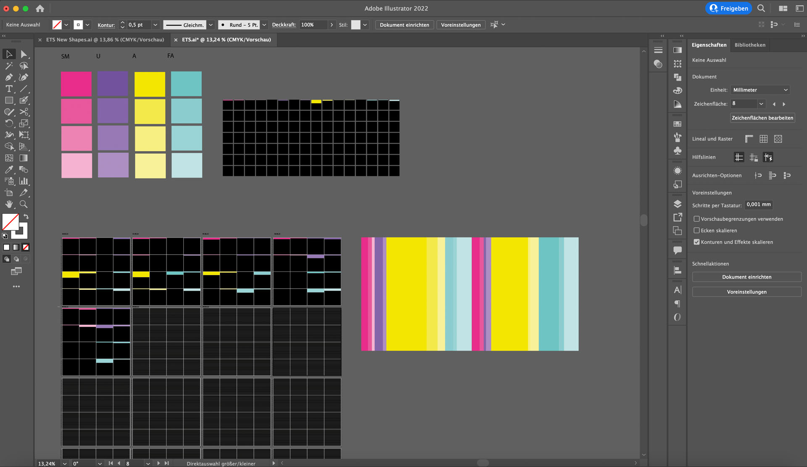807x467 pixels.
Task: Select the Type tool
Action: [x=9, y=89]
